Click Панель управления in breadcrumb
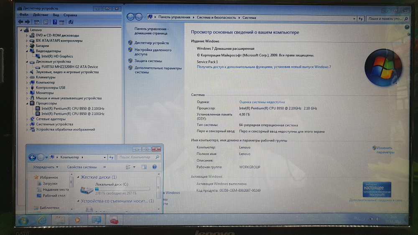Viewport: 418px width, 235px height. (x=174, y=17)
